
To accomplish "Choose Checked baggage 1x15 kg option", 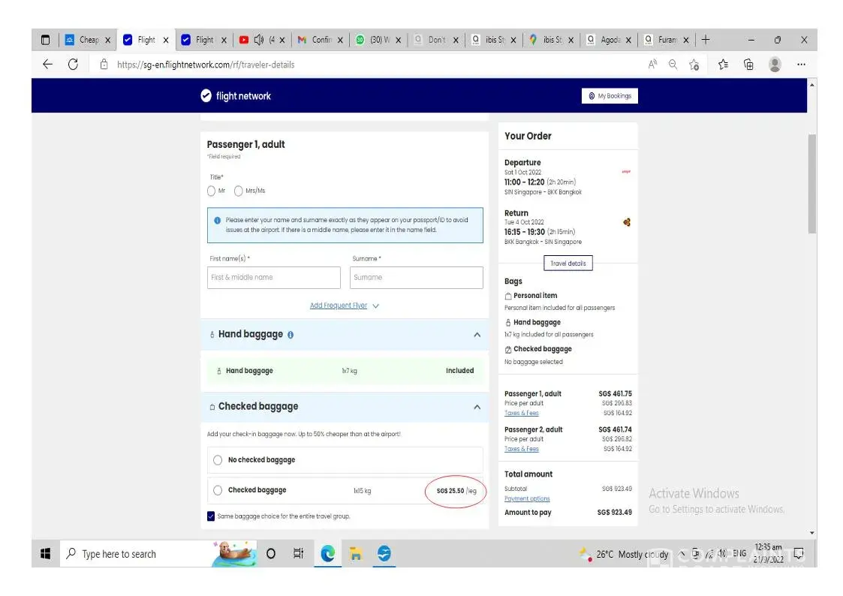I will pyautogui.click(x=218, y=490).
